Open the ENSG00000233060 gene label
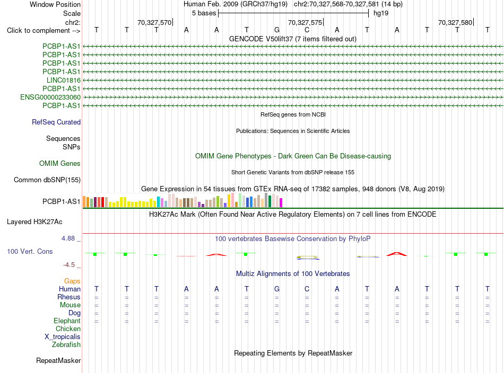Viewport: 504px width, 373px height. [50, 97]
